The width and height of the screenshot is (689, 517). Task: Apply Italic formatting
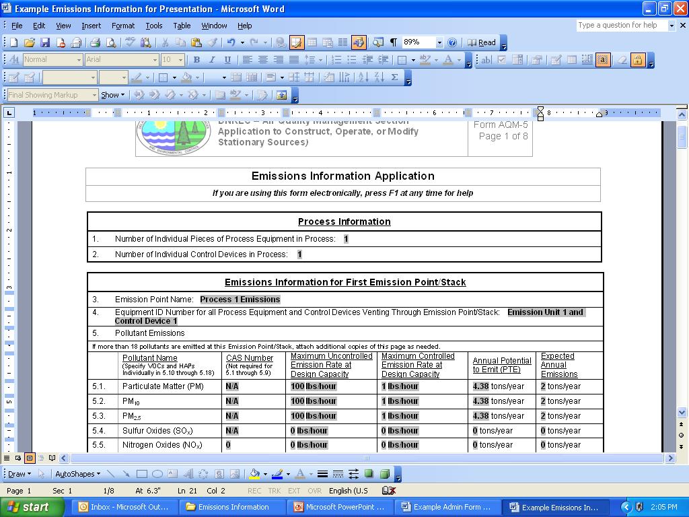point(212,60)
